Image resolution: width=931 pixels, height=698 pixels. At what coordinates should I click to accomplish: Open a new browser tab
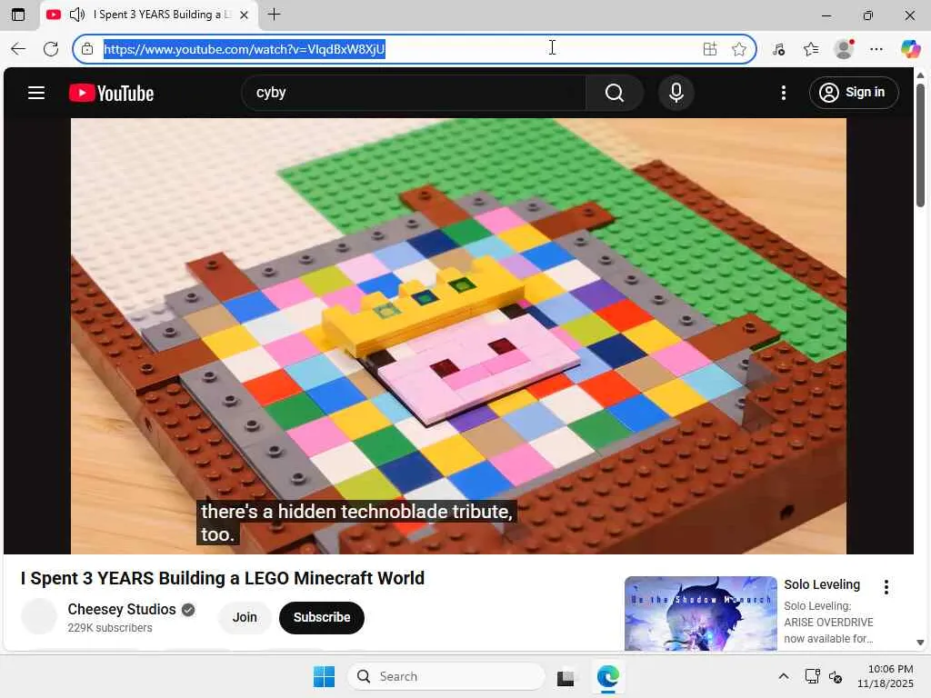tap(274, 15)
